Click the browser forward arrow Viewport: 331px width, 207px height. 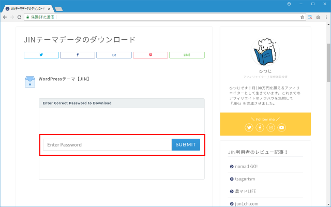click(x=12, y=17)
